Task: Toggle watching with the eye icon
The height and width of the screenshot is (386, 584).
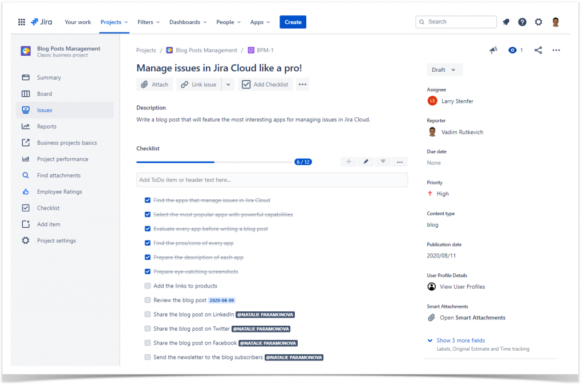Action: [513, 50]
